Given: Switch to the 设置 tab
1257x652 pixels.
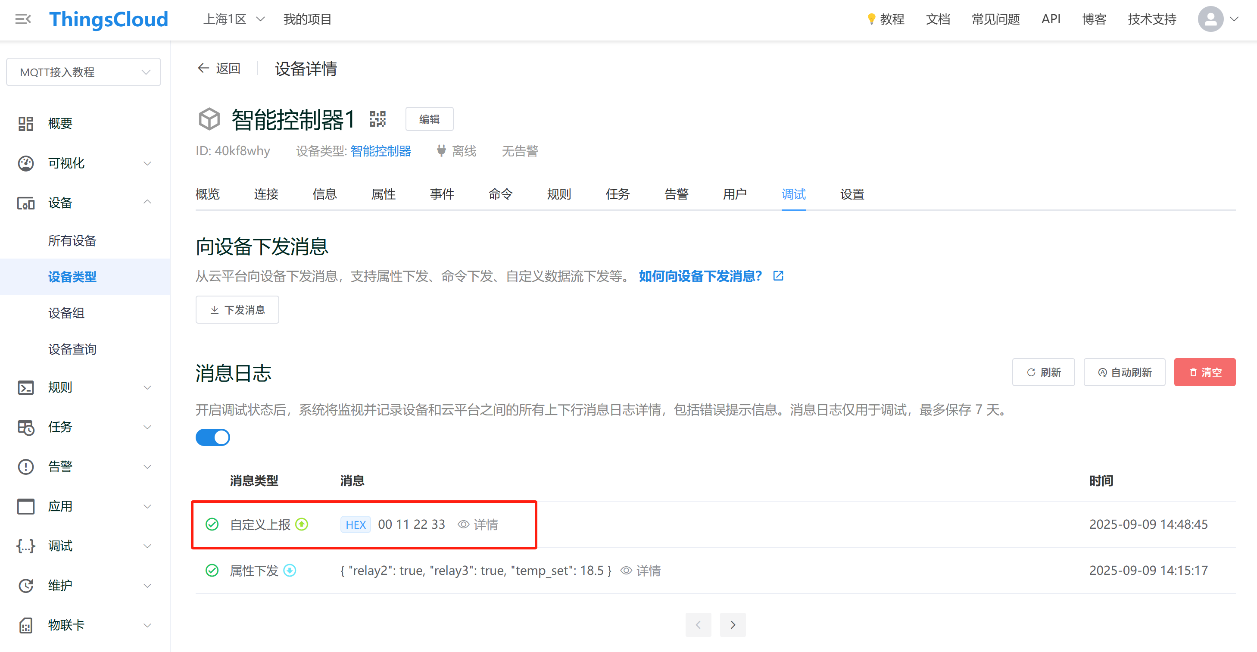Looking at the screenshot, I should click(852, 194).
